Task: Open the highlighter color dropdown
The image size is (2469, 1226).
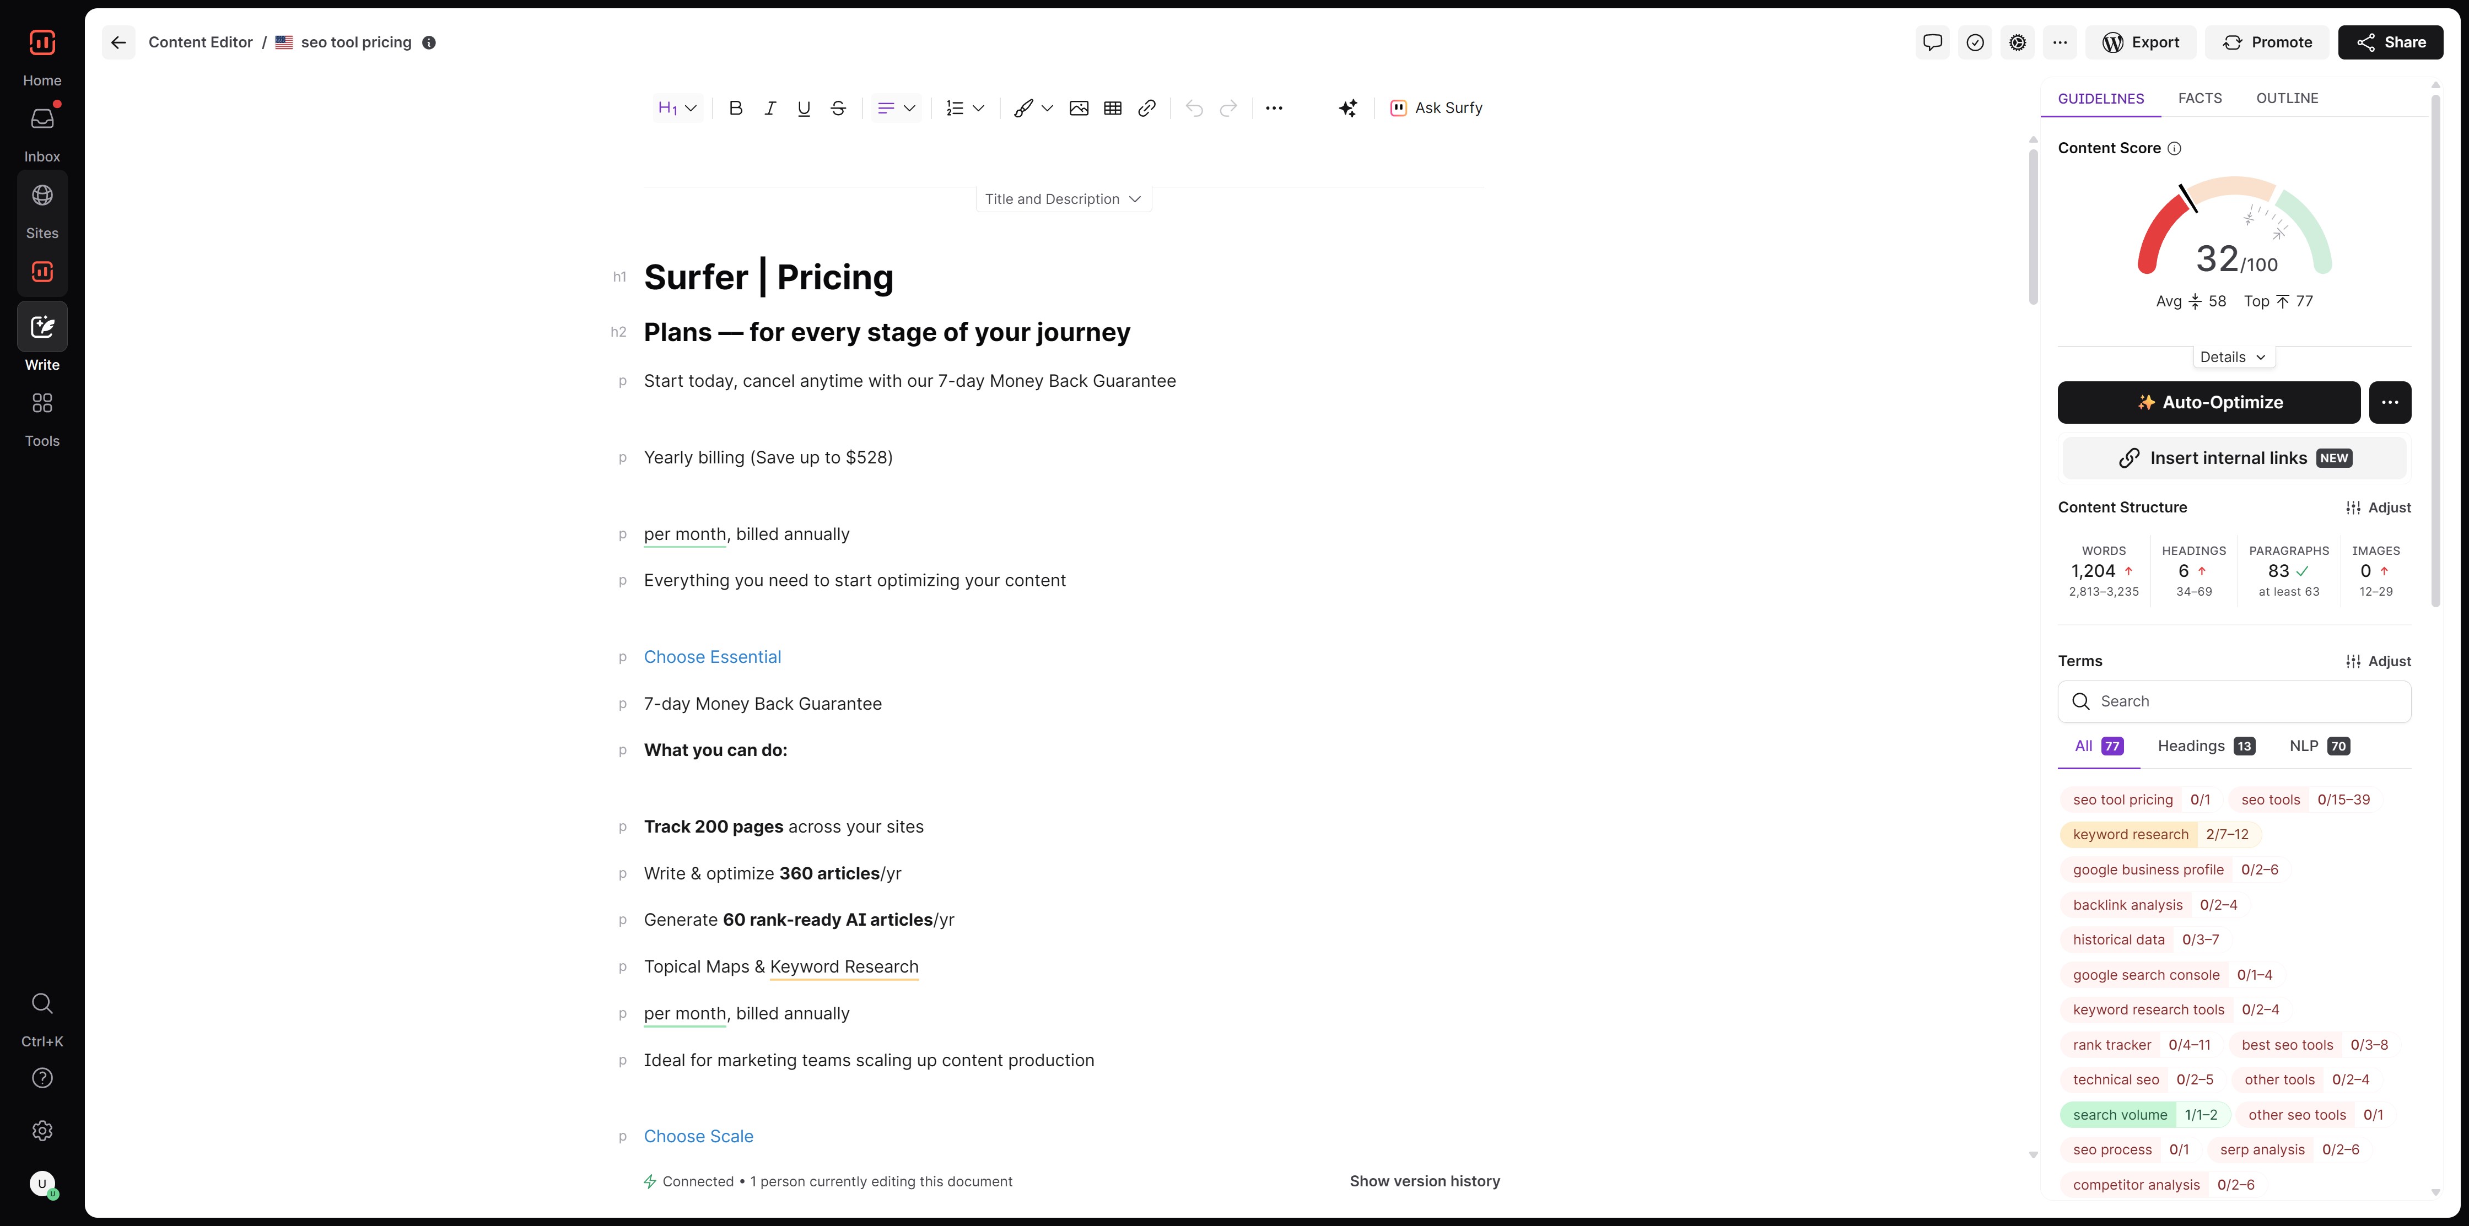Action: (1034, 109)
